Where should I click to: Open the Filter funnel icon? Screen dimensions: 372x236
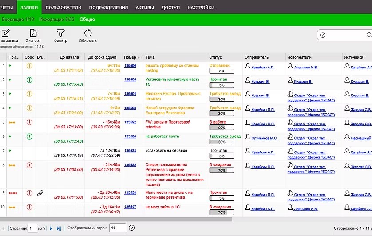point(60,33)
